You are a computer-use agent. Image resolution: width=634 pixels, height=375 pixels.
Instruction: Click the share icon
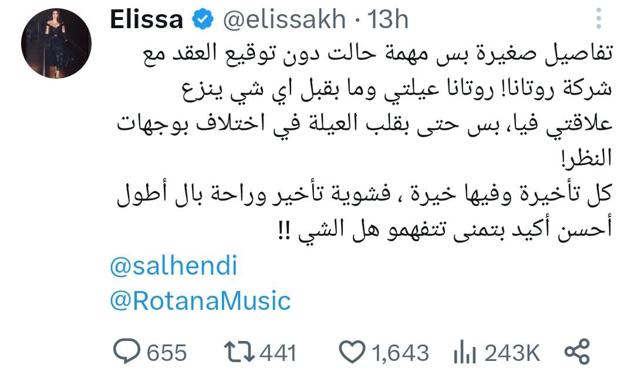point(576,352)
